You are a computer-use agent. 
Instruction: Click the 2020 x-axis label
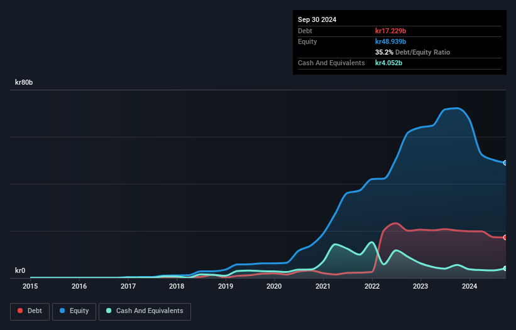point(274,286)
